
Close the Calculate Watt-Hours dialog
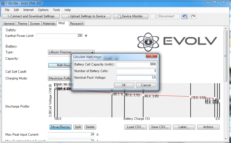pyautogui.click(x=152, y=56)
